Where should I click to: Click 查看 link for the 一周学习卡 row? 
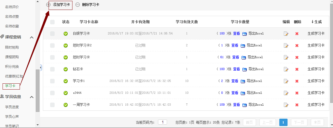(x=236, y=105)
